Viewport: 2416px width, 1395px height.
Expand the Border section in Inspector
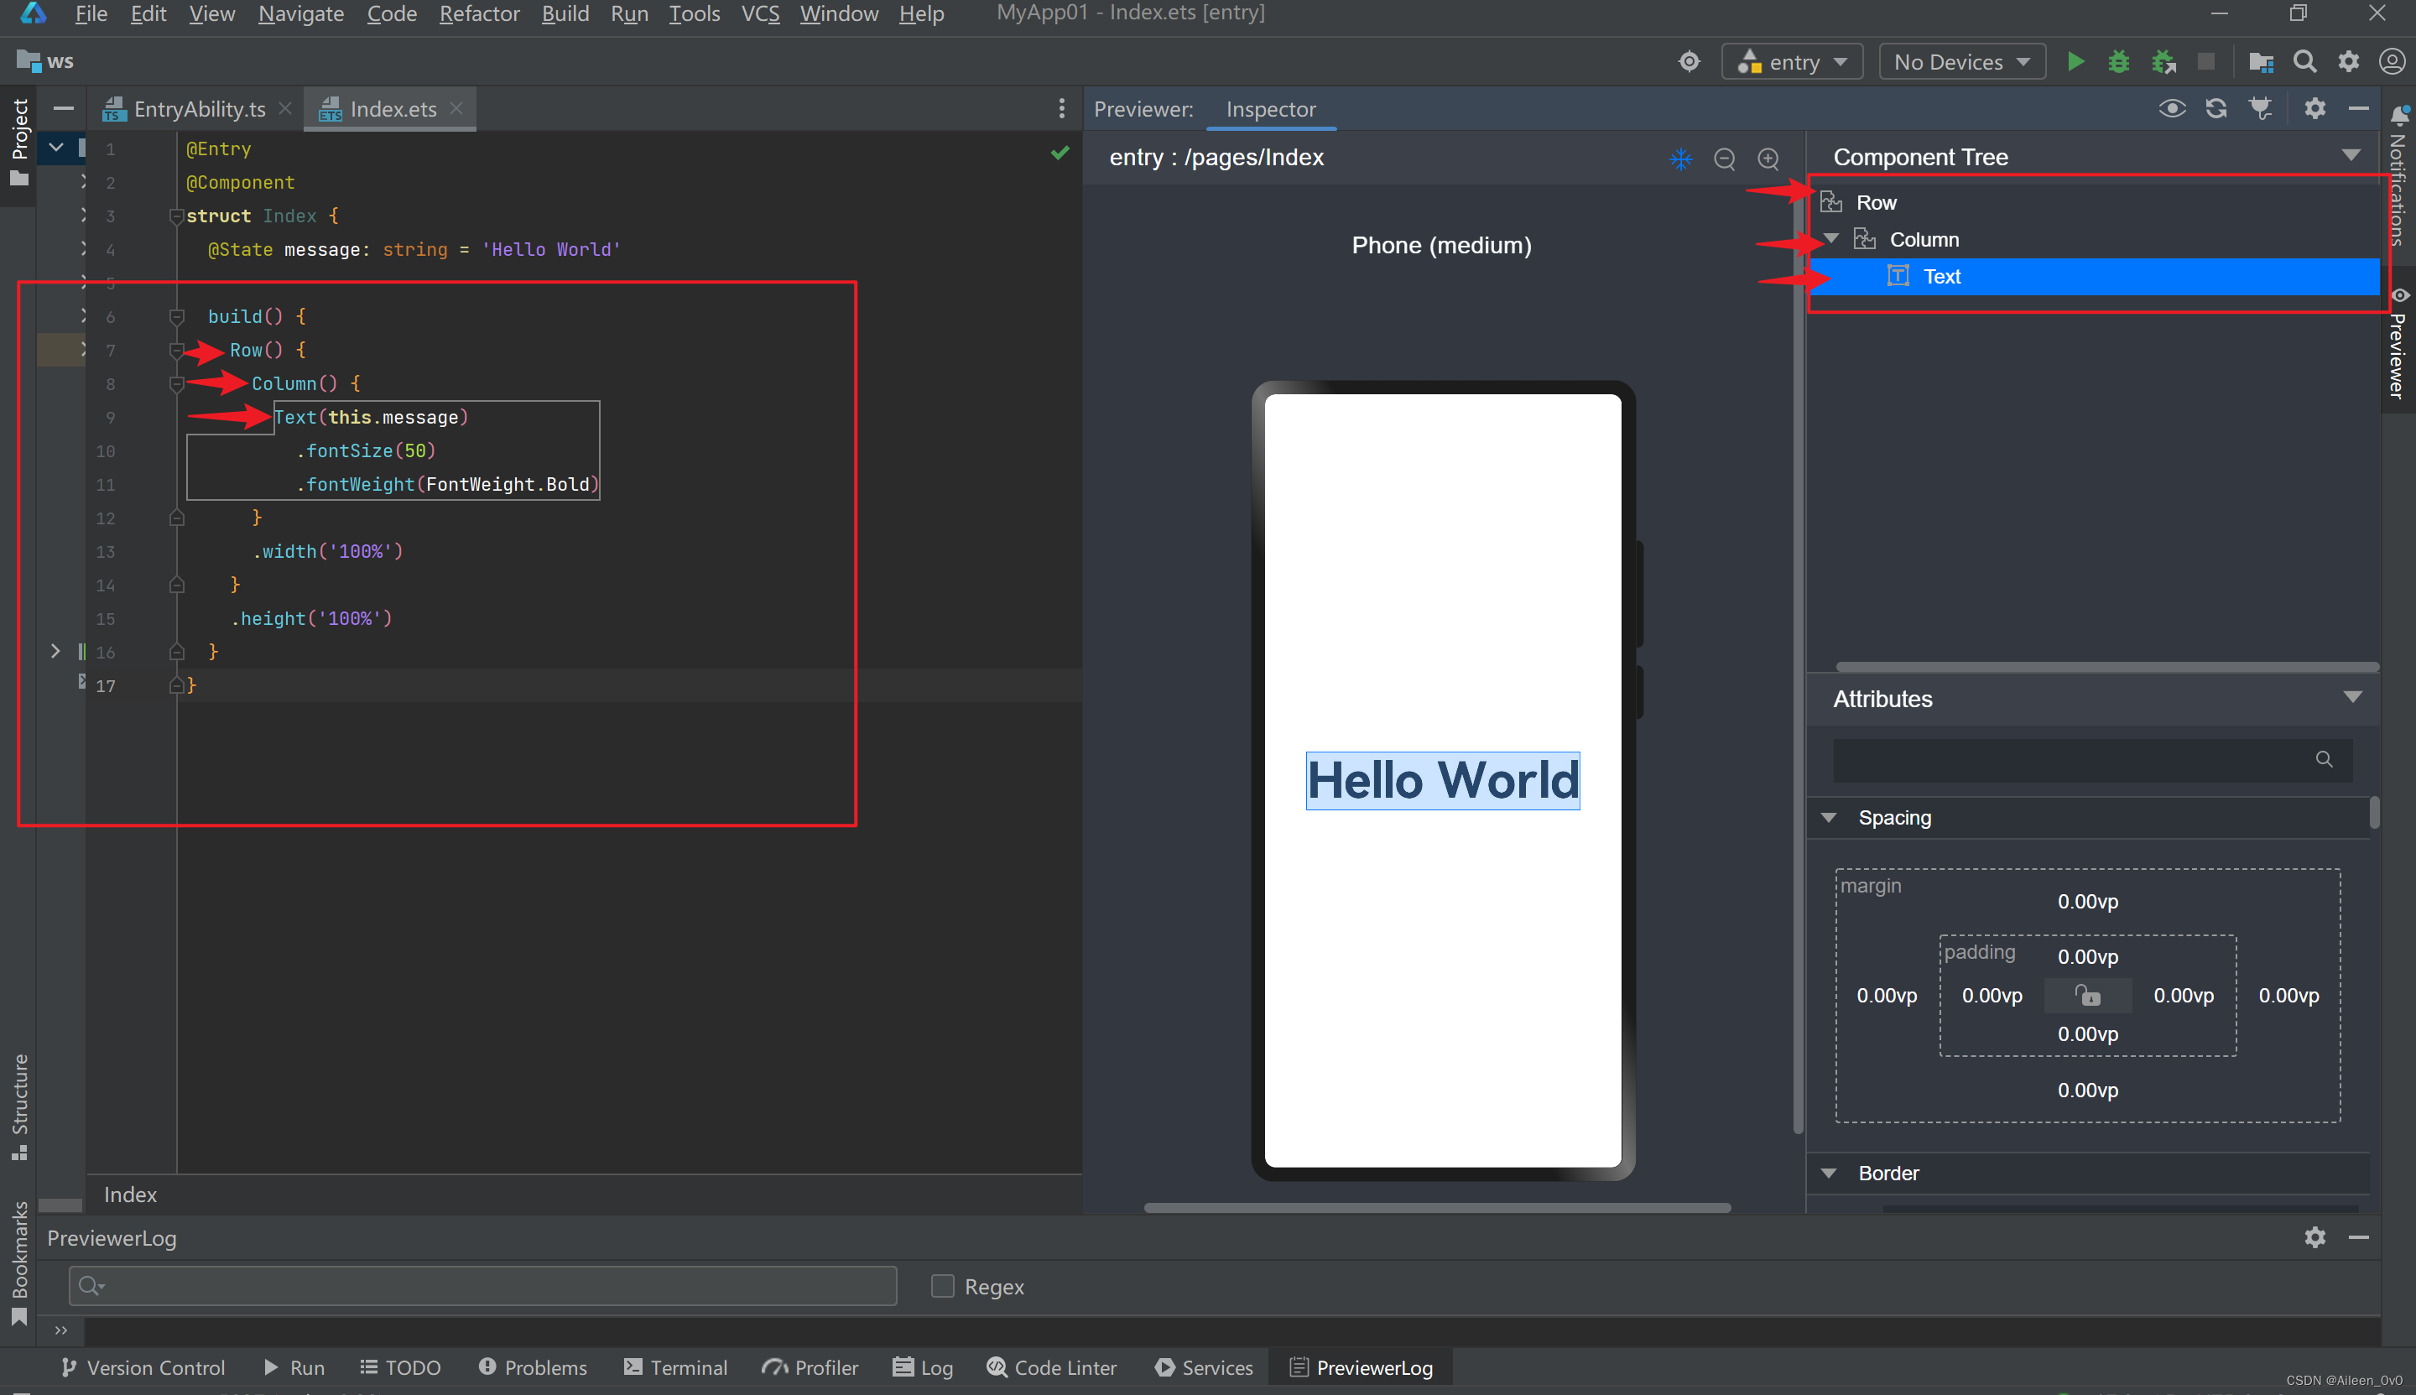[1830, 1174]
